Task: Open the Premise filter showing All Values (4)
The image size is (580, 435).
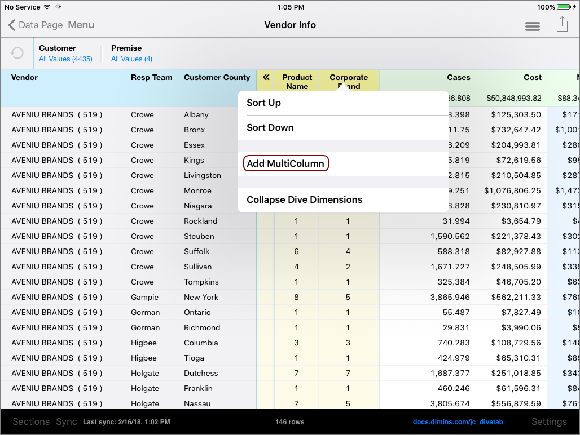Action: pos(131,54)
